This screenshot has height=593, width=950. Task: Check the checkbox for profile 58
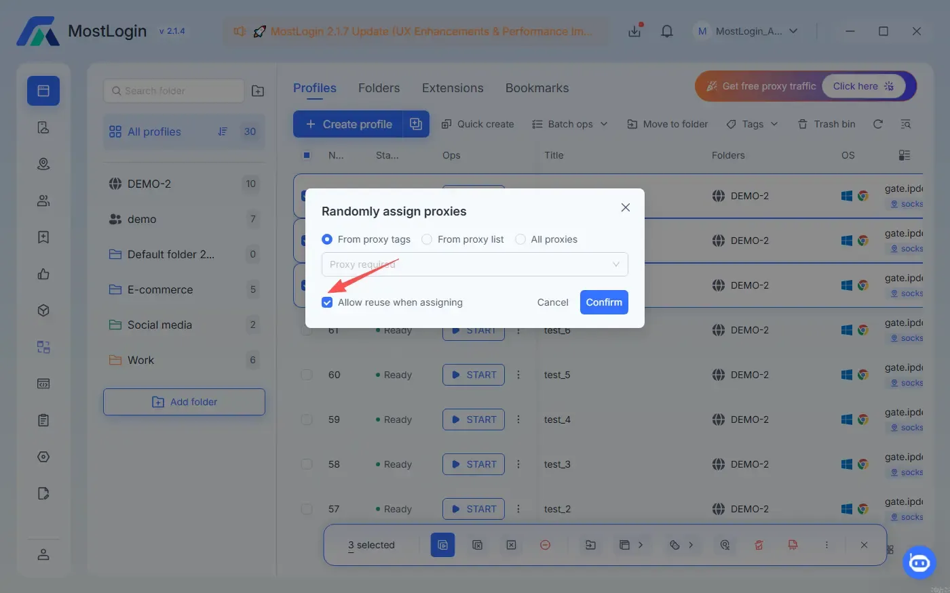coord(307,464)
